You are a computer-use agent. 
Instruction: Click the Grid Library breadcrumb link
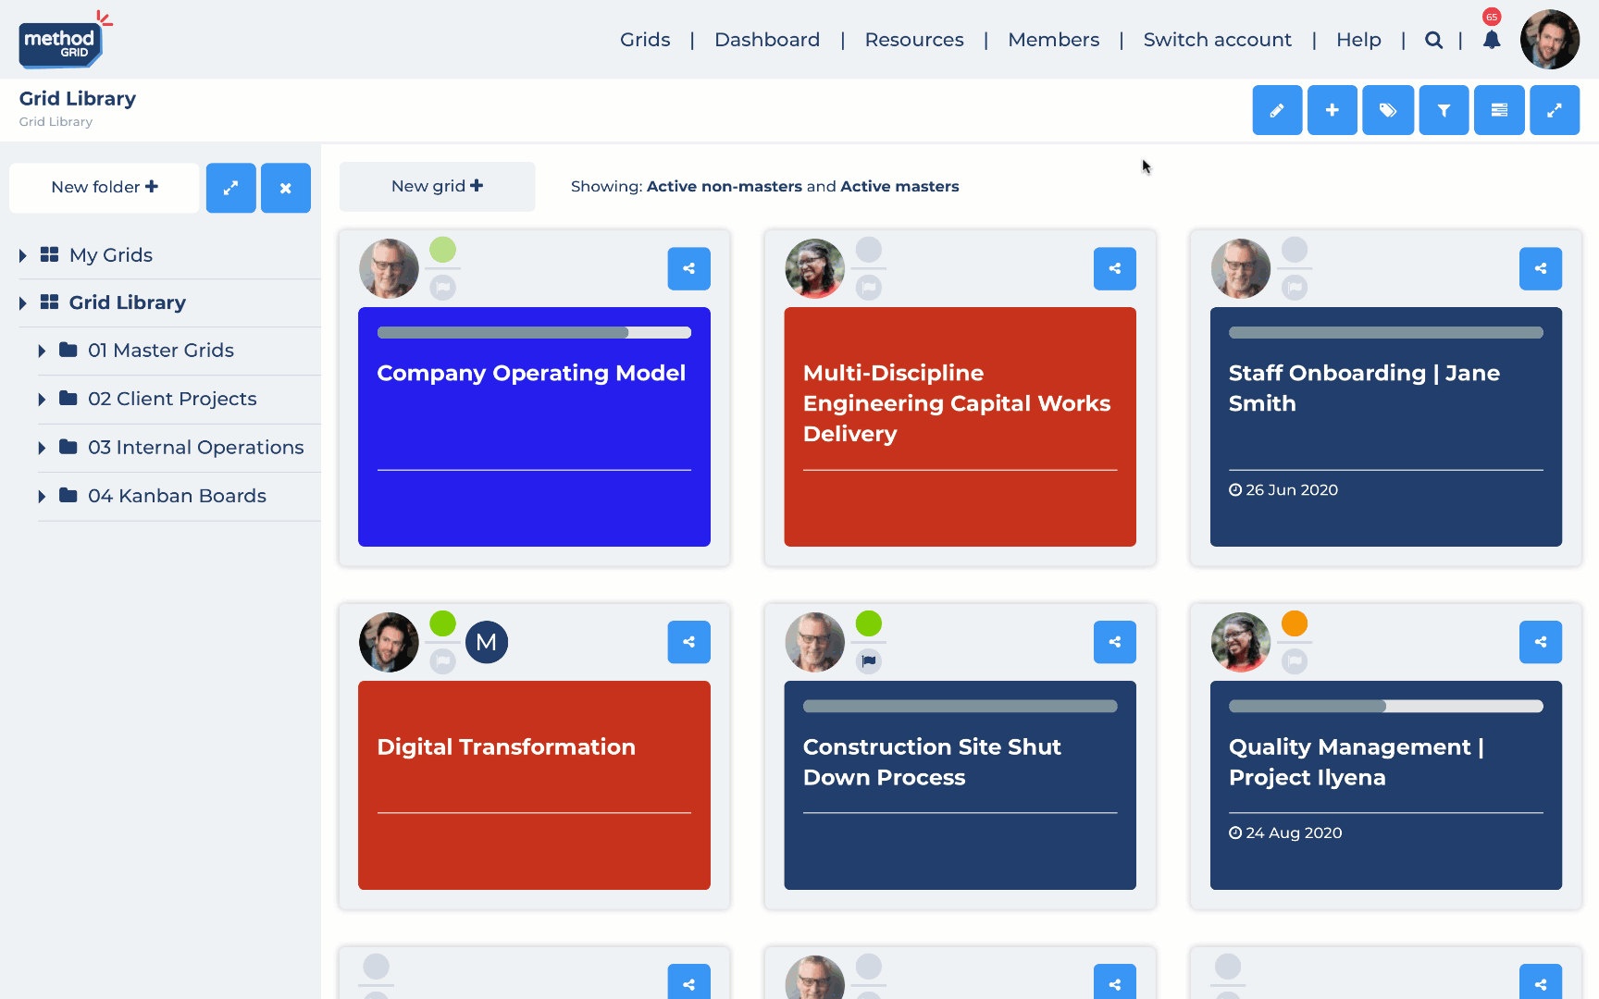[56, 122]
